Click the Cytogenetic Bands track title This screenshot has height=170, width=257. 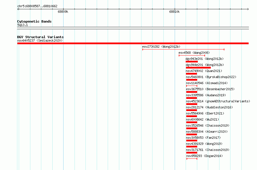[x=34, y=21]
